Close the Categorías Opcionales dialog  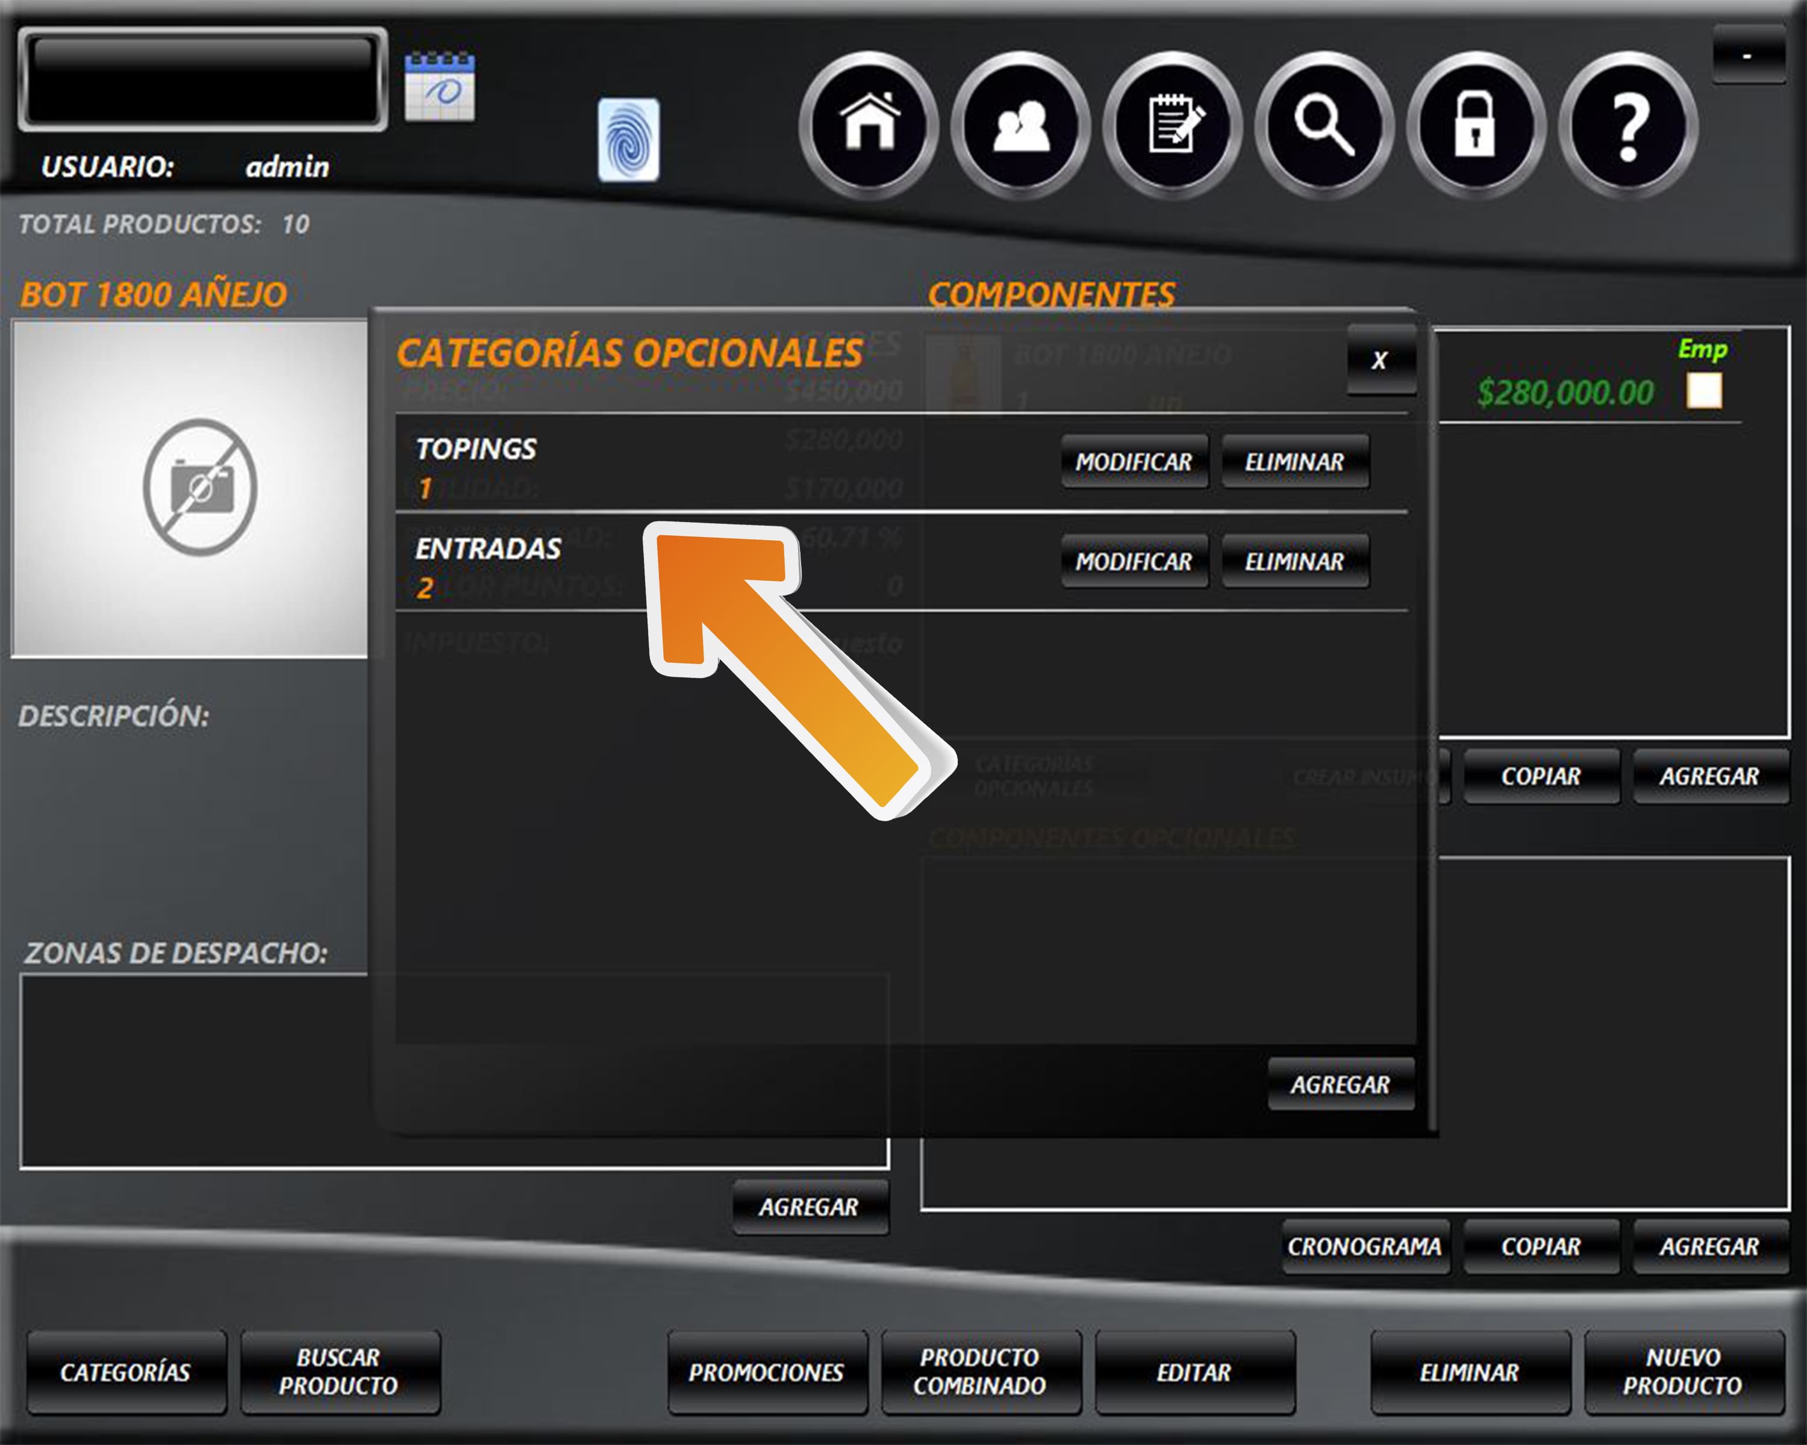pyautogui.click(x=1379, y=360)
